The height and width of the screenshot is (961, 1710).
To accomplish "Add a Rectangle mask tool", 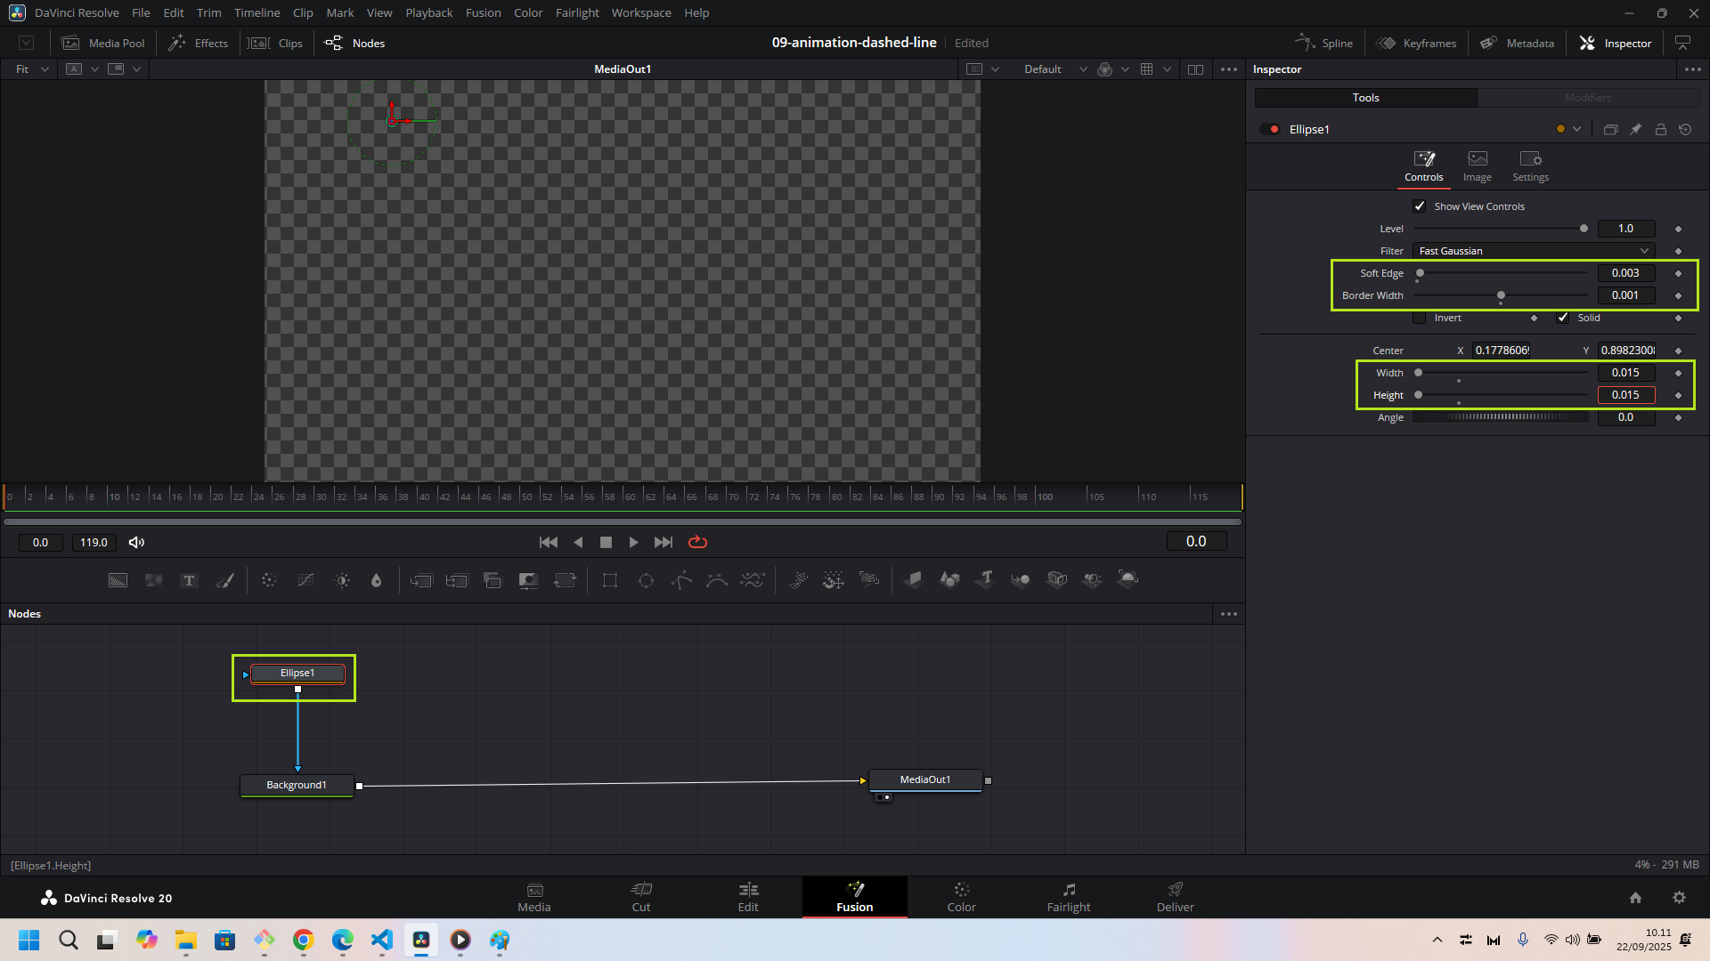I will coord(610,580).
